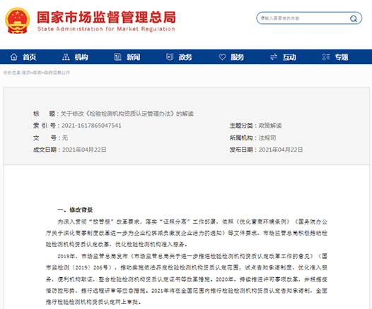Click the 索引号 field label

[45, 126]
